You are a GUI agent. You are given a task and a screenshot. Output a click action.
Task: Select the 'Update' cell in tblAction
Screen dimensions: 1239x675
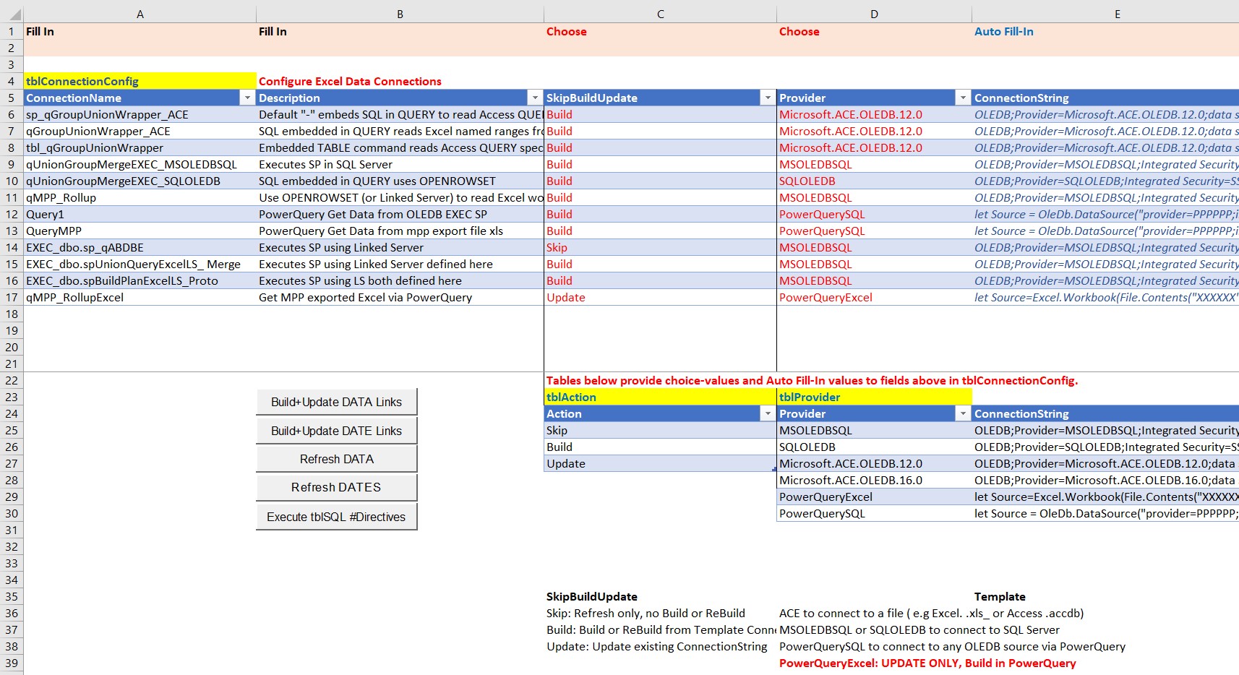pos(660,463)
